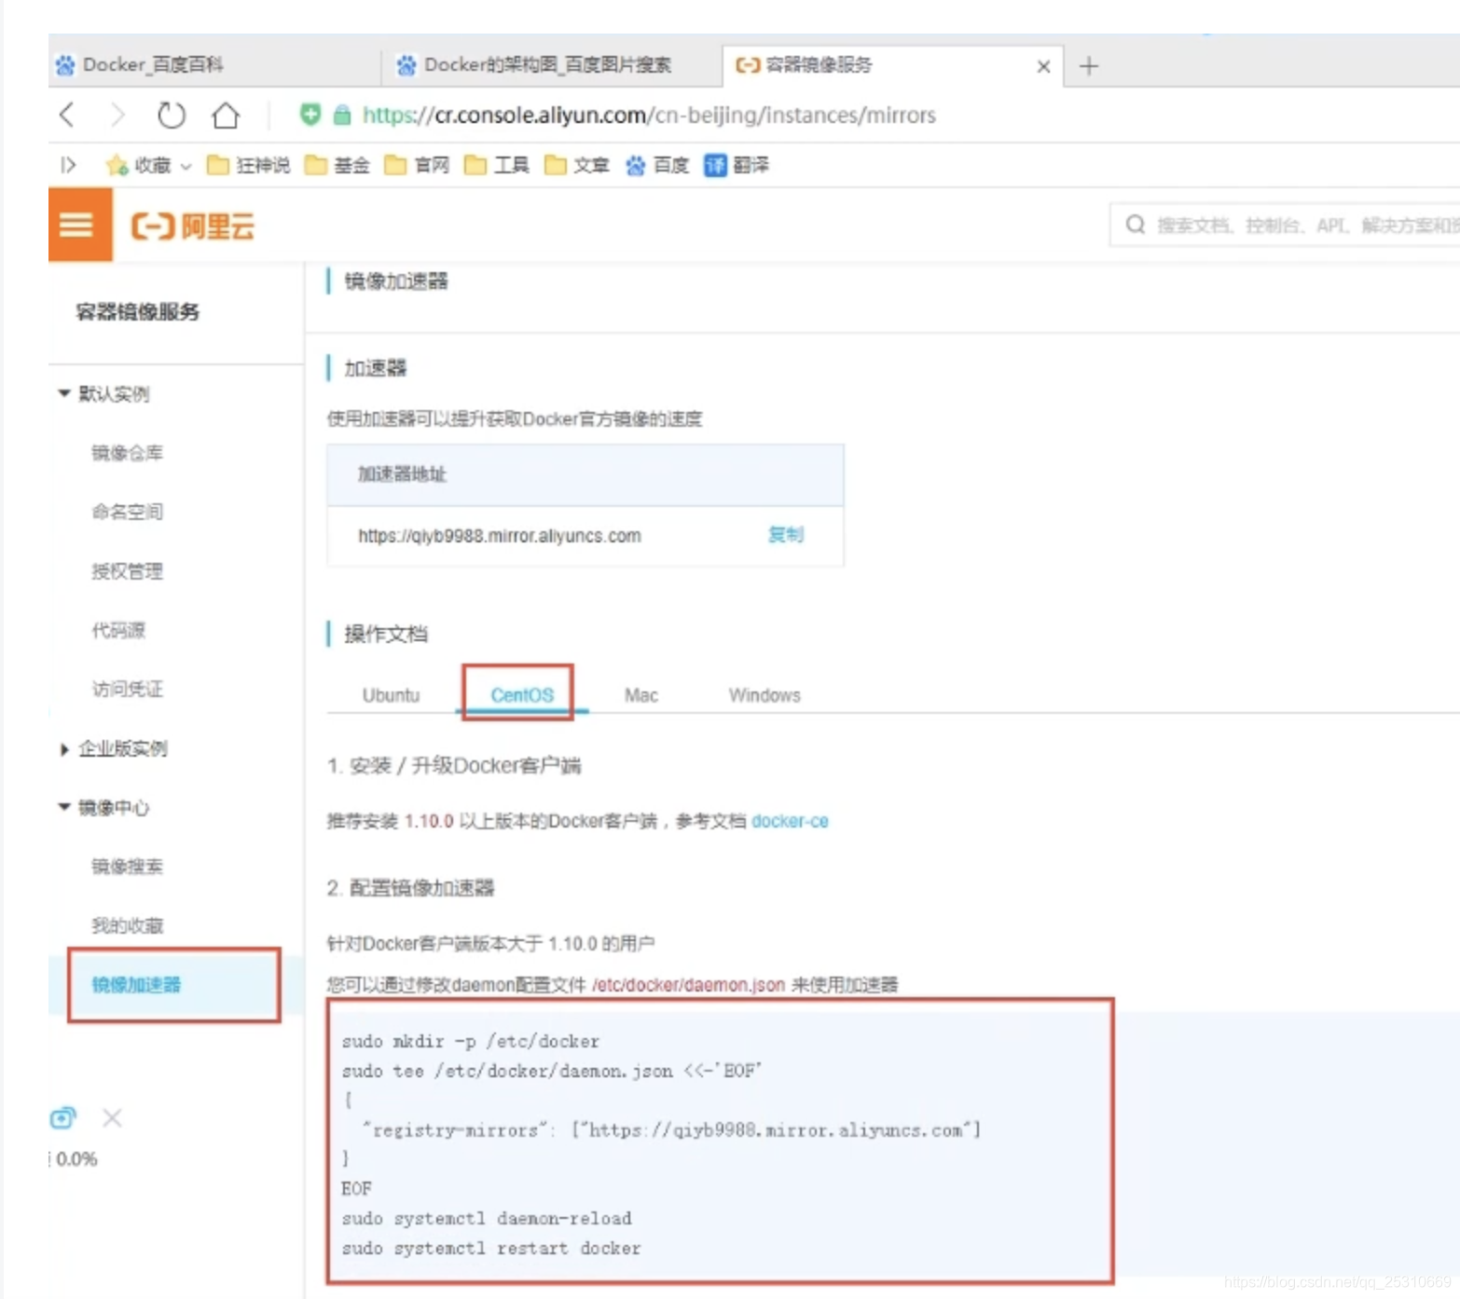The width and height of the screenshot is (1460, 1299).
Task: Open 镜像仓库 in the sidebar
Action: [127, 453]
